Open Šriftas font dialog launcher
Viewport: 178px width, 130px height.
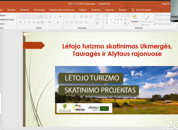[x=62, y=28]
